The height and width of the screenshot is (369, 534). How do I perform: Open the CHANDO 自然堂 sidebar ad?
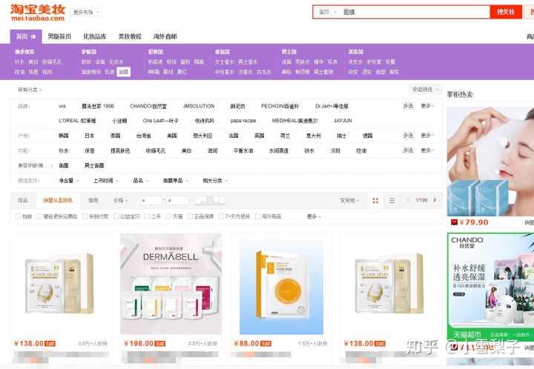[x=490, y=286]
